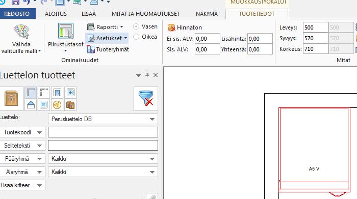
Task: Click the Tuotekoodi text field
Action: tap(103, 132)
